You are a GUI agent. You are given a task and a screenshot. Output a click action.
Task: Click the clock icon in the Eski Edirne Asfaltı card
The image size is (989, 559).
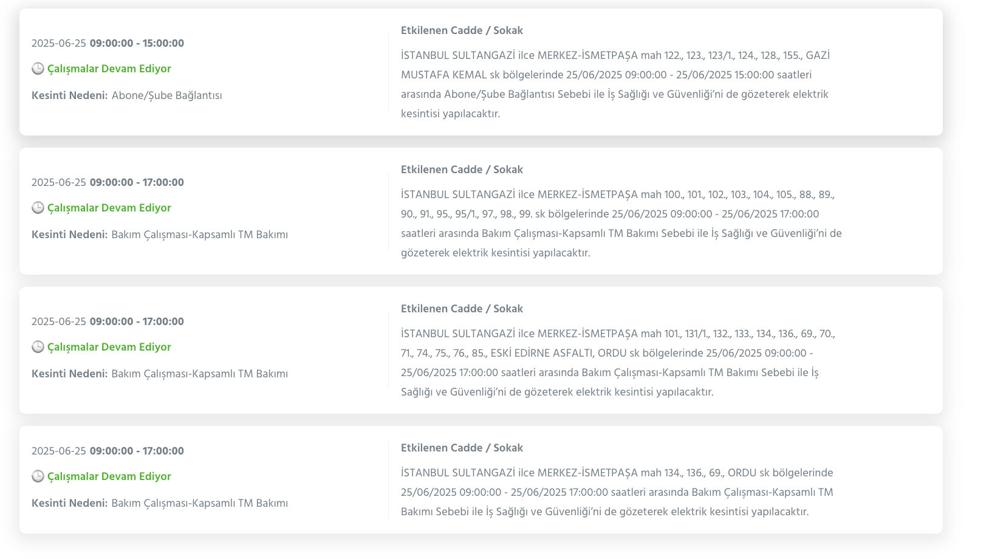click(38, 347)
